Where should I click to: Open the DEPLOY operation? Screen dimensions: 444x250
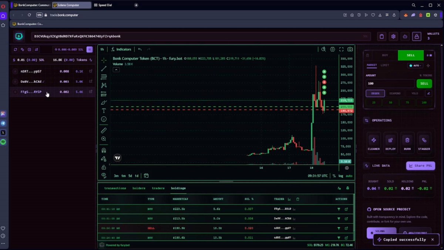coord(390,142)
